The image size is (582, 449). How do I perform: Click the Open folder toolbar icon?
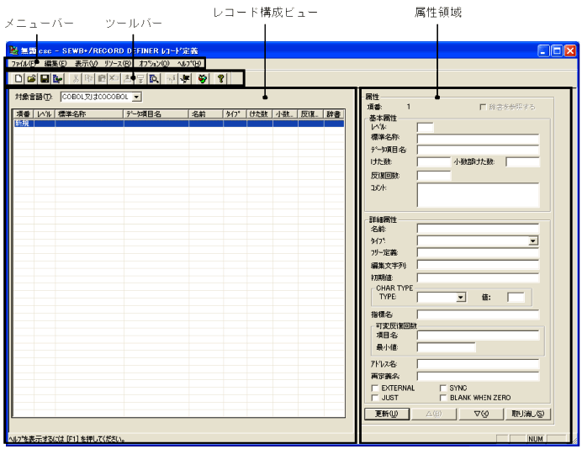[32, 79]
